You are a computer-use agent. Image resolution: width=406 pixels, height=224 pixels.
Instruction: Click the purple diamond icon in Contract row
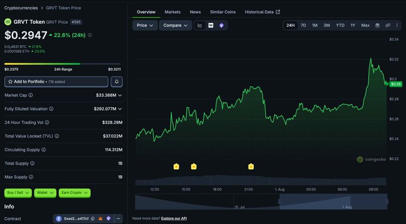109,219
